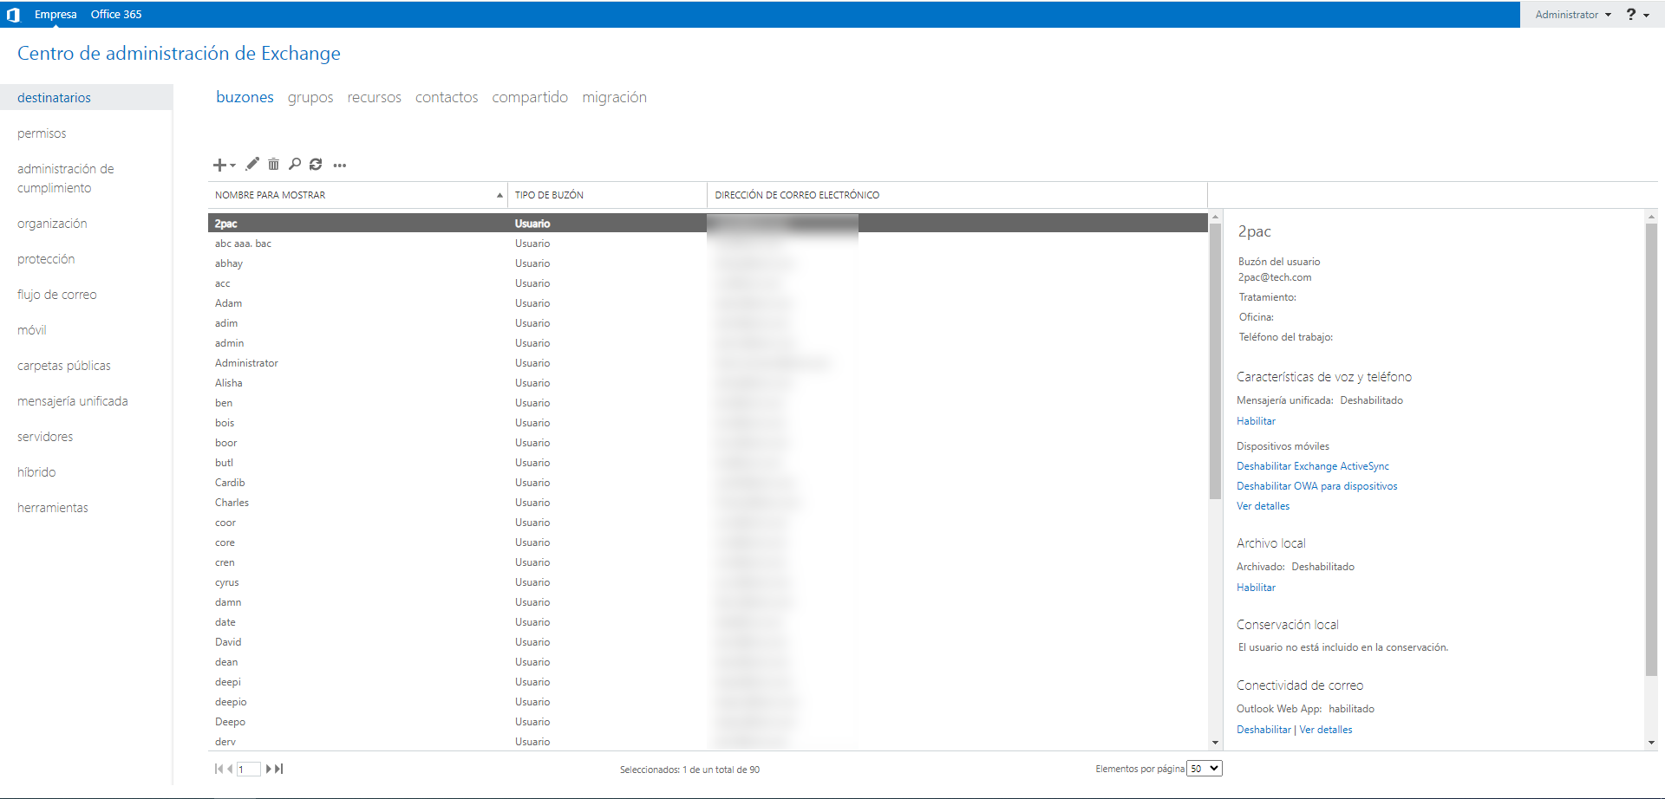The height and width of the screenshot is (799, 1665).
Task: Click Deshabilitar OWA para dispositivos link
Action: (1317, 486)
